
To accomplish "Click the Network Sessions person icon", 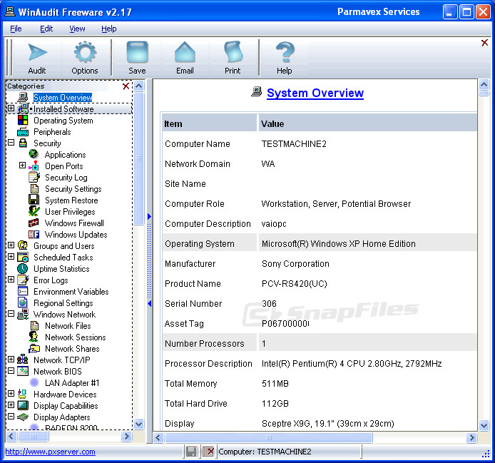I will pyautogui.click(x=34, y=337).
